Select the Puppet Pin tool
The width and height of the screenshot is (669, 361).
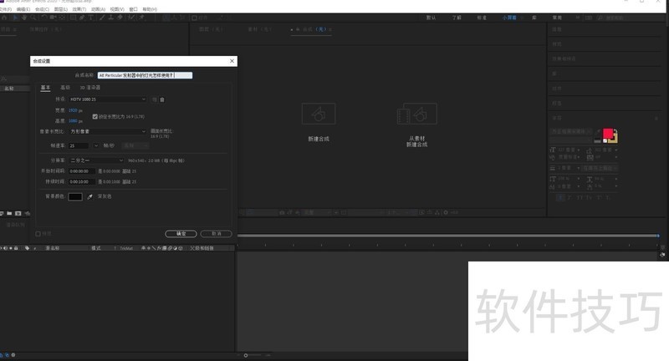(x=141, y=18)
